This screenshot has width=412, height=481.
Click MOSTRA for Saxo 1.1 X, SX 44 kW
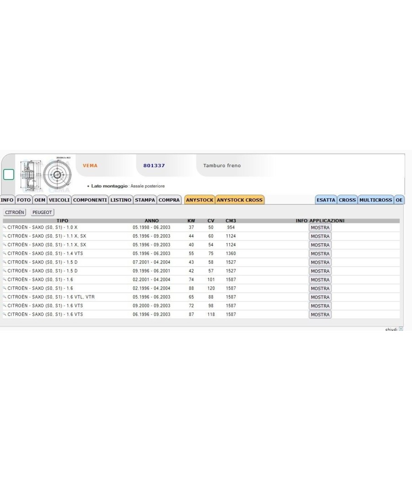pos(320,236)
